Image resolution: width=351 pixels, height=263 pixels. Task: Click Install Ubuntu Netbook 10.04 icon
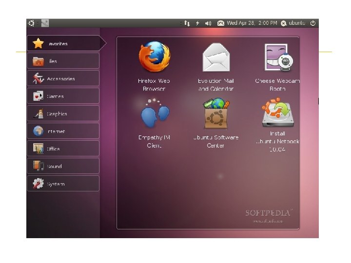pyautogui.click(x=278, y=113)
